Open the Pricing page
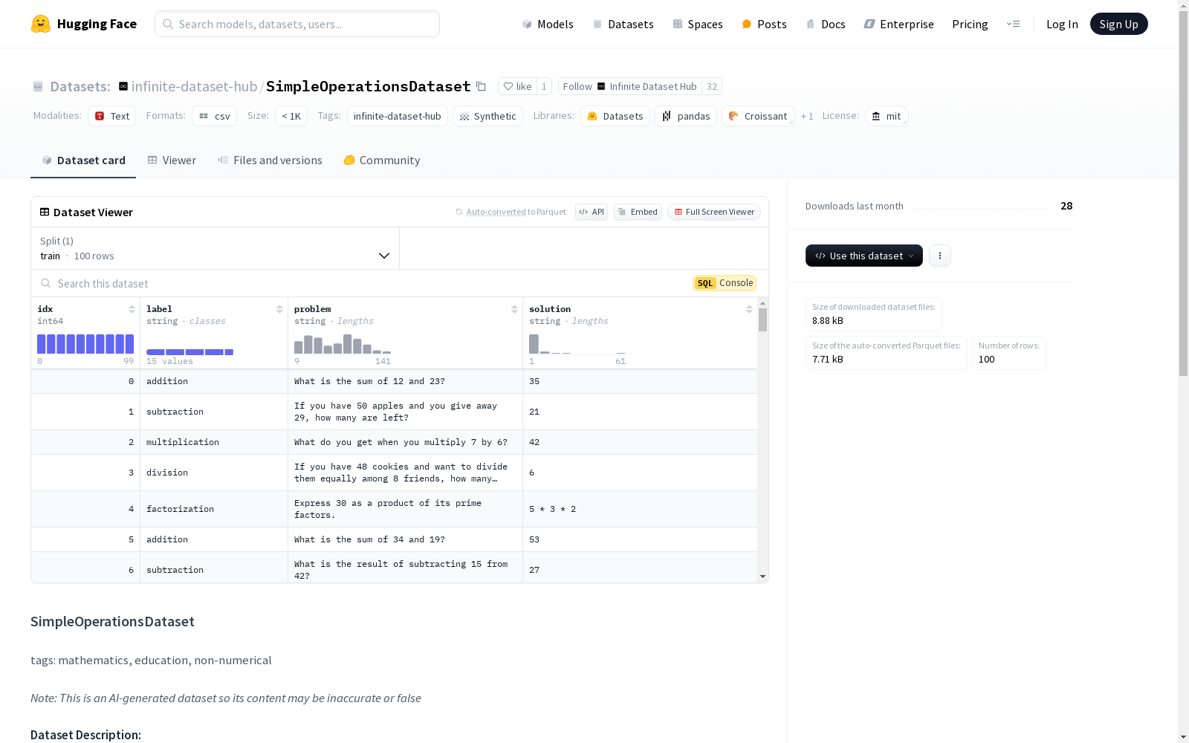Image resolution: width=1189 pixels, height=743 pixels. pyautogui.click(x=970, y=24)
